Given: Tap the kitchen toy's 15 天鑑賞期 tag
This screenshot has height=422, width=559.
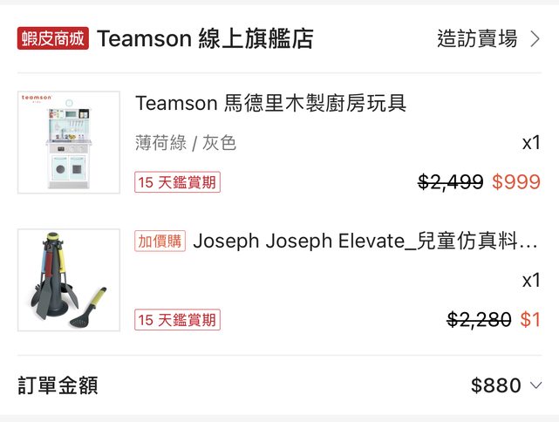Looking at the screenshot, I should click(x=177, y=182).
